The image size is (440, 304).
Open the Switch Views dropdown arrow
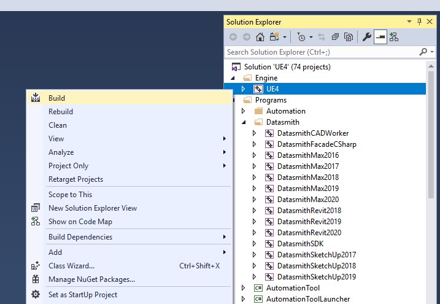point(285,37)
